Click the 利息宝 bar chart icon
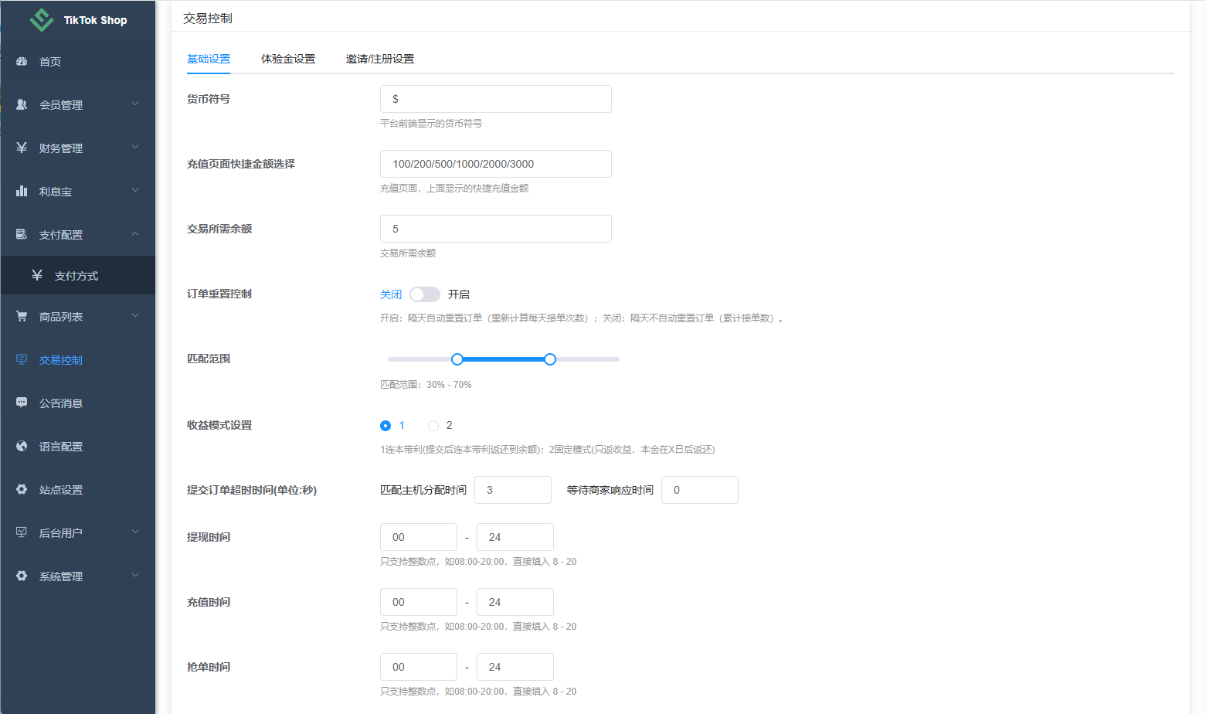The width and height of the screenshot is (1206, 714). tap(22, 191)
